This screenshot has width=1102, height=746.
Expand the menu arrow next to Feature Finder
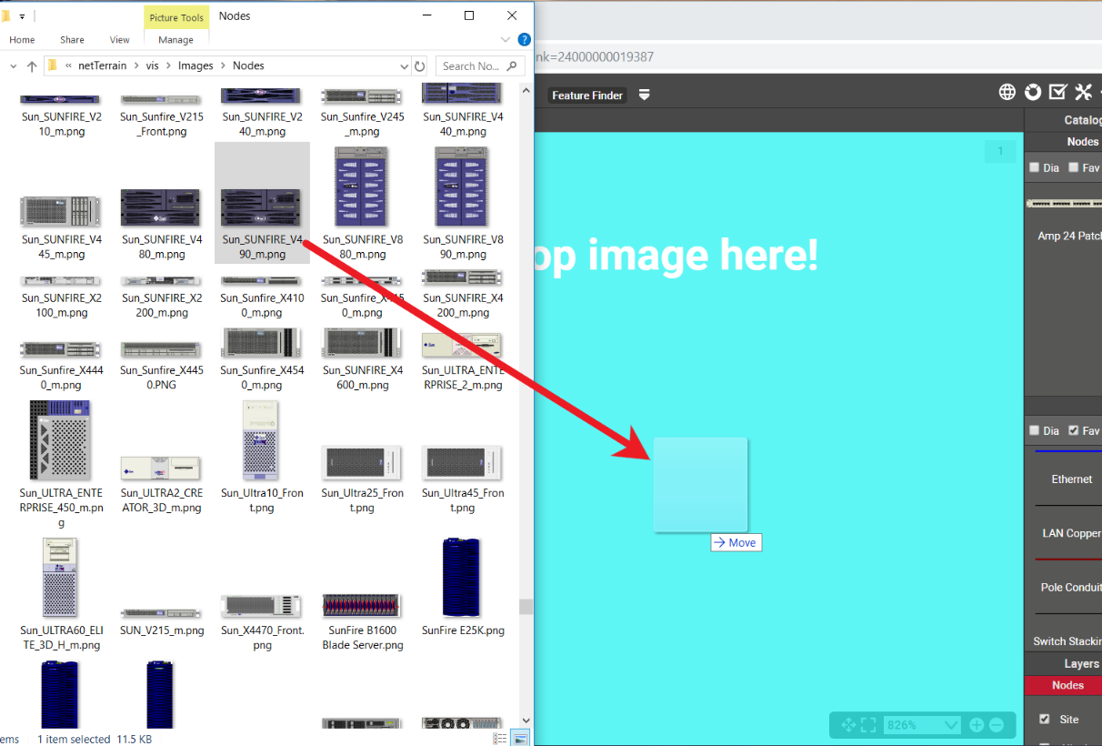click(x=644, y=96)
